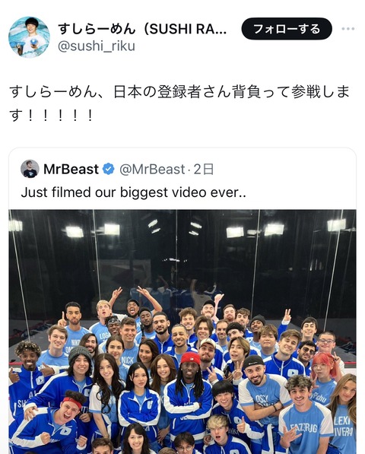Screen dimensions: 365x454
Task: Open sushi_riku's round profile avatar
Action: [x=29, y=37]
